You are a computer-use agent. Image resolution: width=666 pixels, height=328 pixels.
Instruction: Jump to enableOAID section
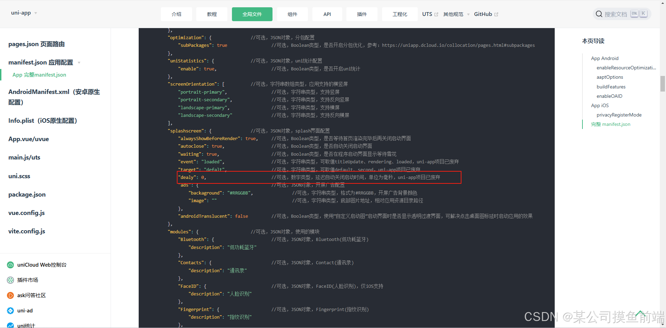pyautogui.click(x=609, y=96)
